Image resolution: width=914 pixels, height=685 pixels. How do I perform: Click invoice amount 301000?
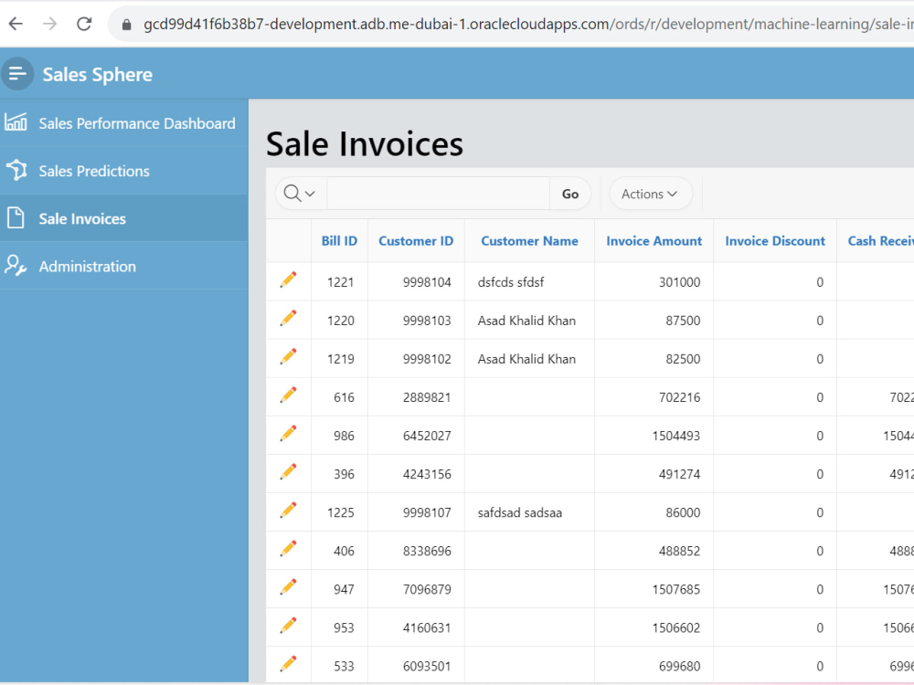coord(680,282)
